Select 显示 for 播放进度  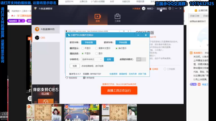97,54
